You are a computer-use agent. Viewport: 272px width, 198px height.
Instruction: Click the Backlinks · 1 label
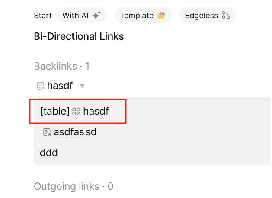[61, 66]
